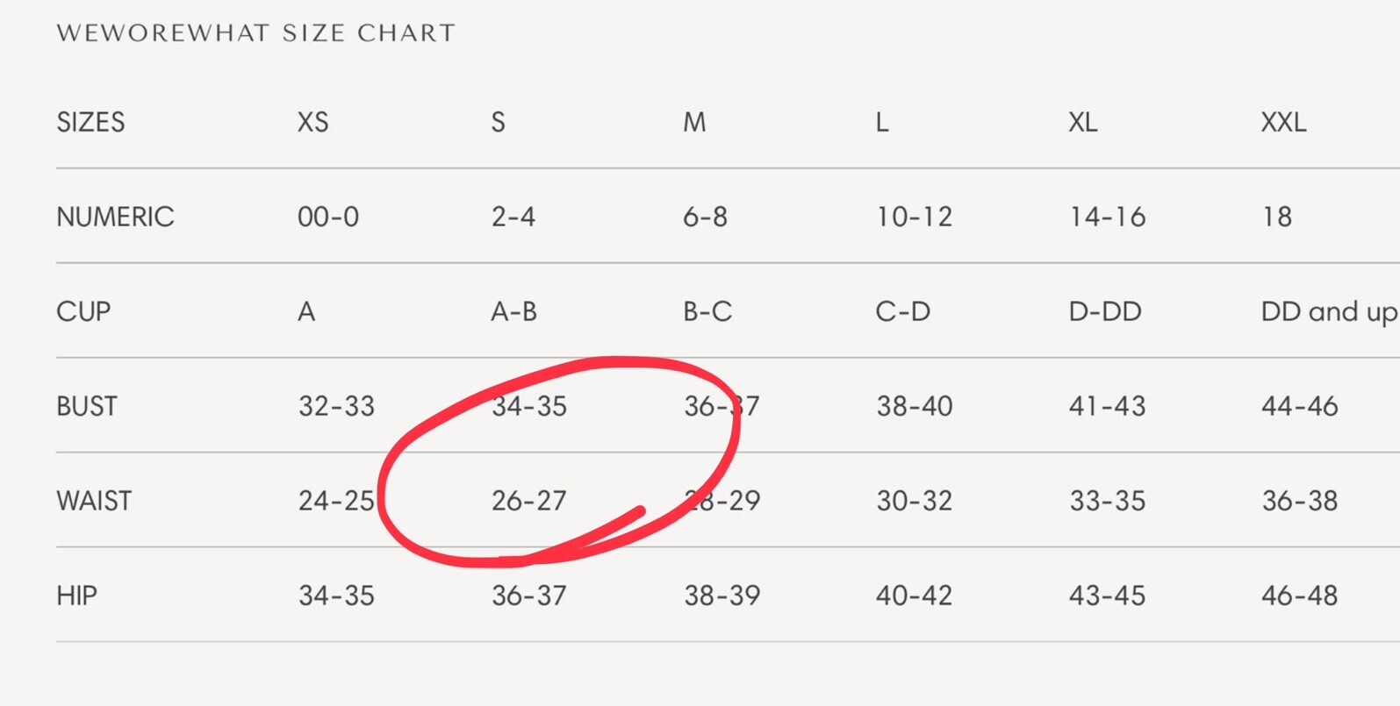Select the L size column header
This screenshot has height=706, width=1400.
pos(882,122)
